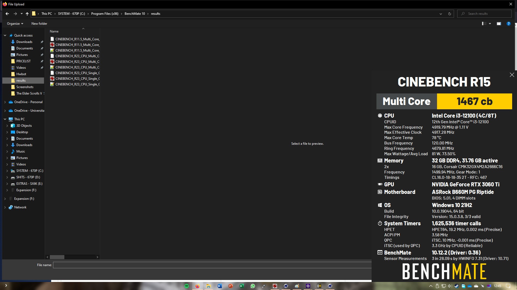
Task: Go back to the previous folder
Action: (7, 14)
